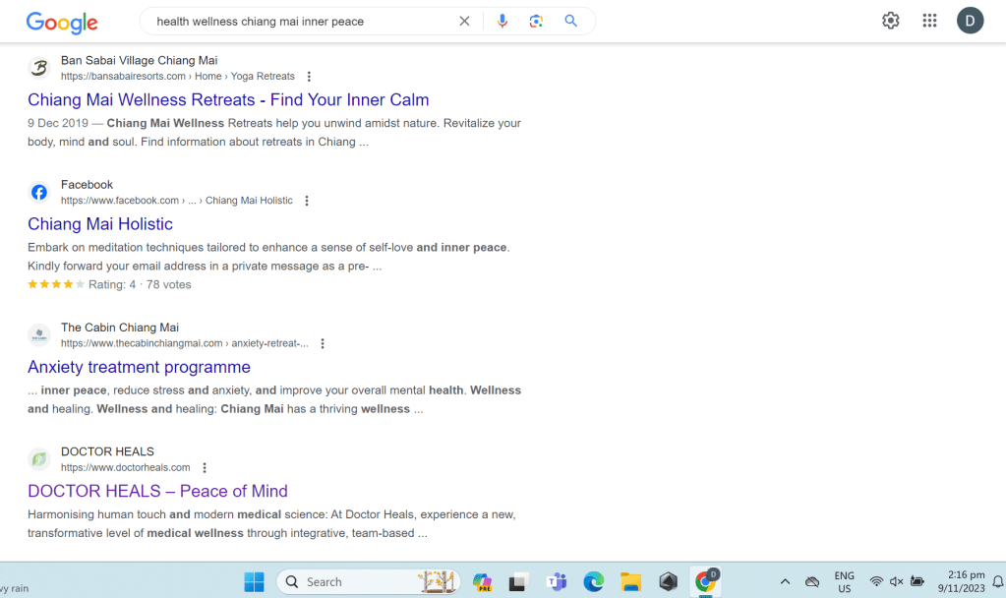Click inside the Google search field
1006x598 pixels.
pos(295,22)
